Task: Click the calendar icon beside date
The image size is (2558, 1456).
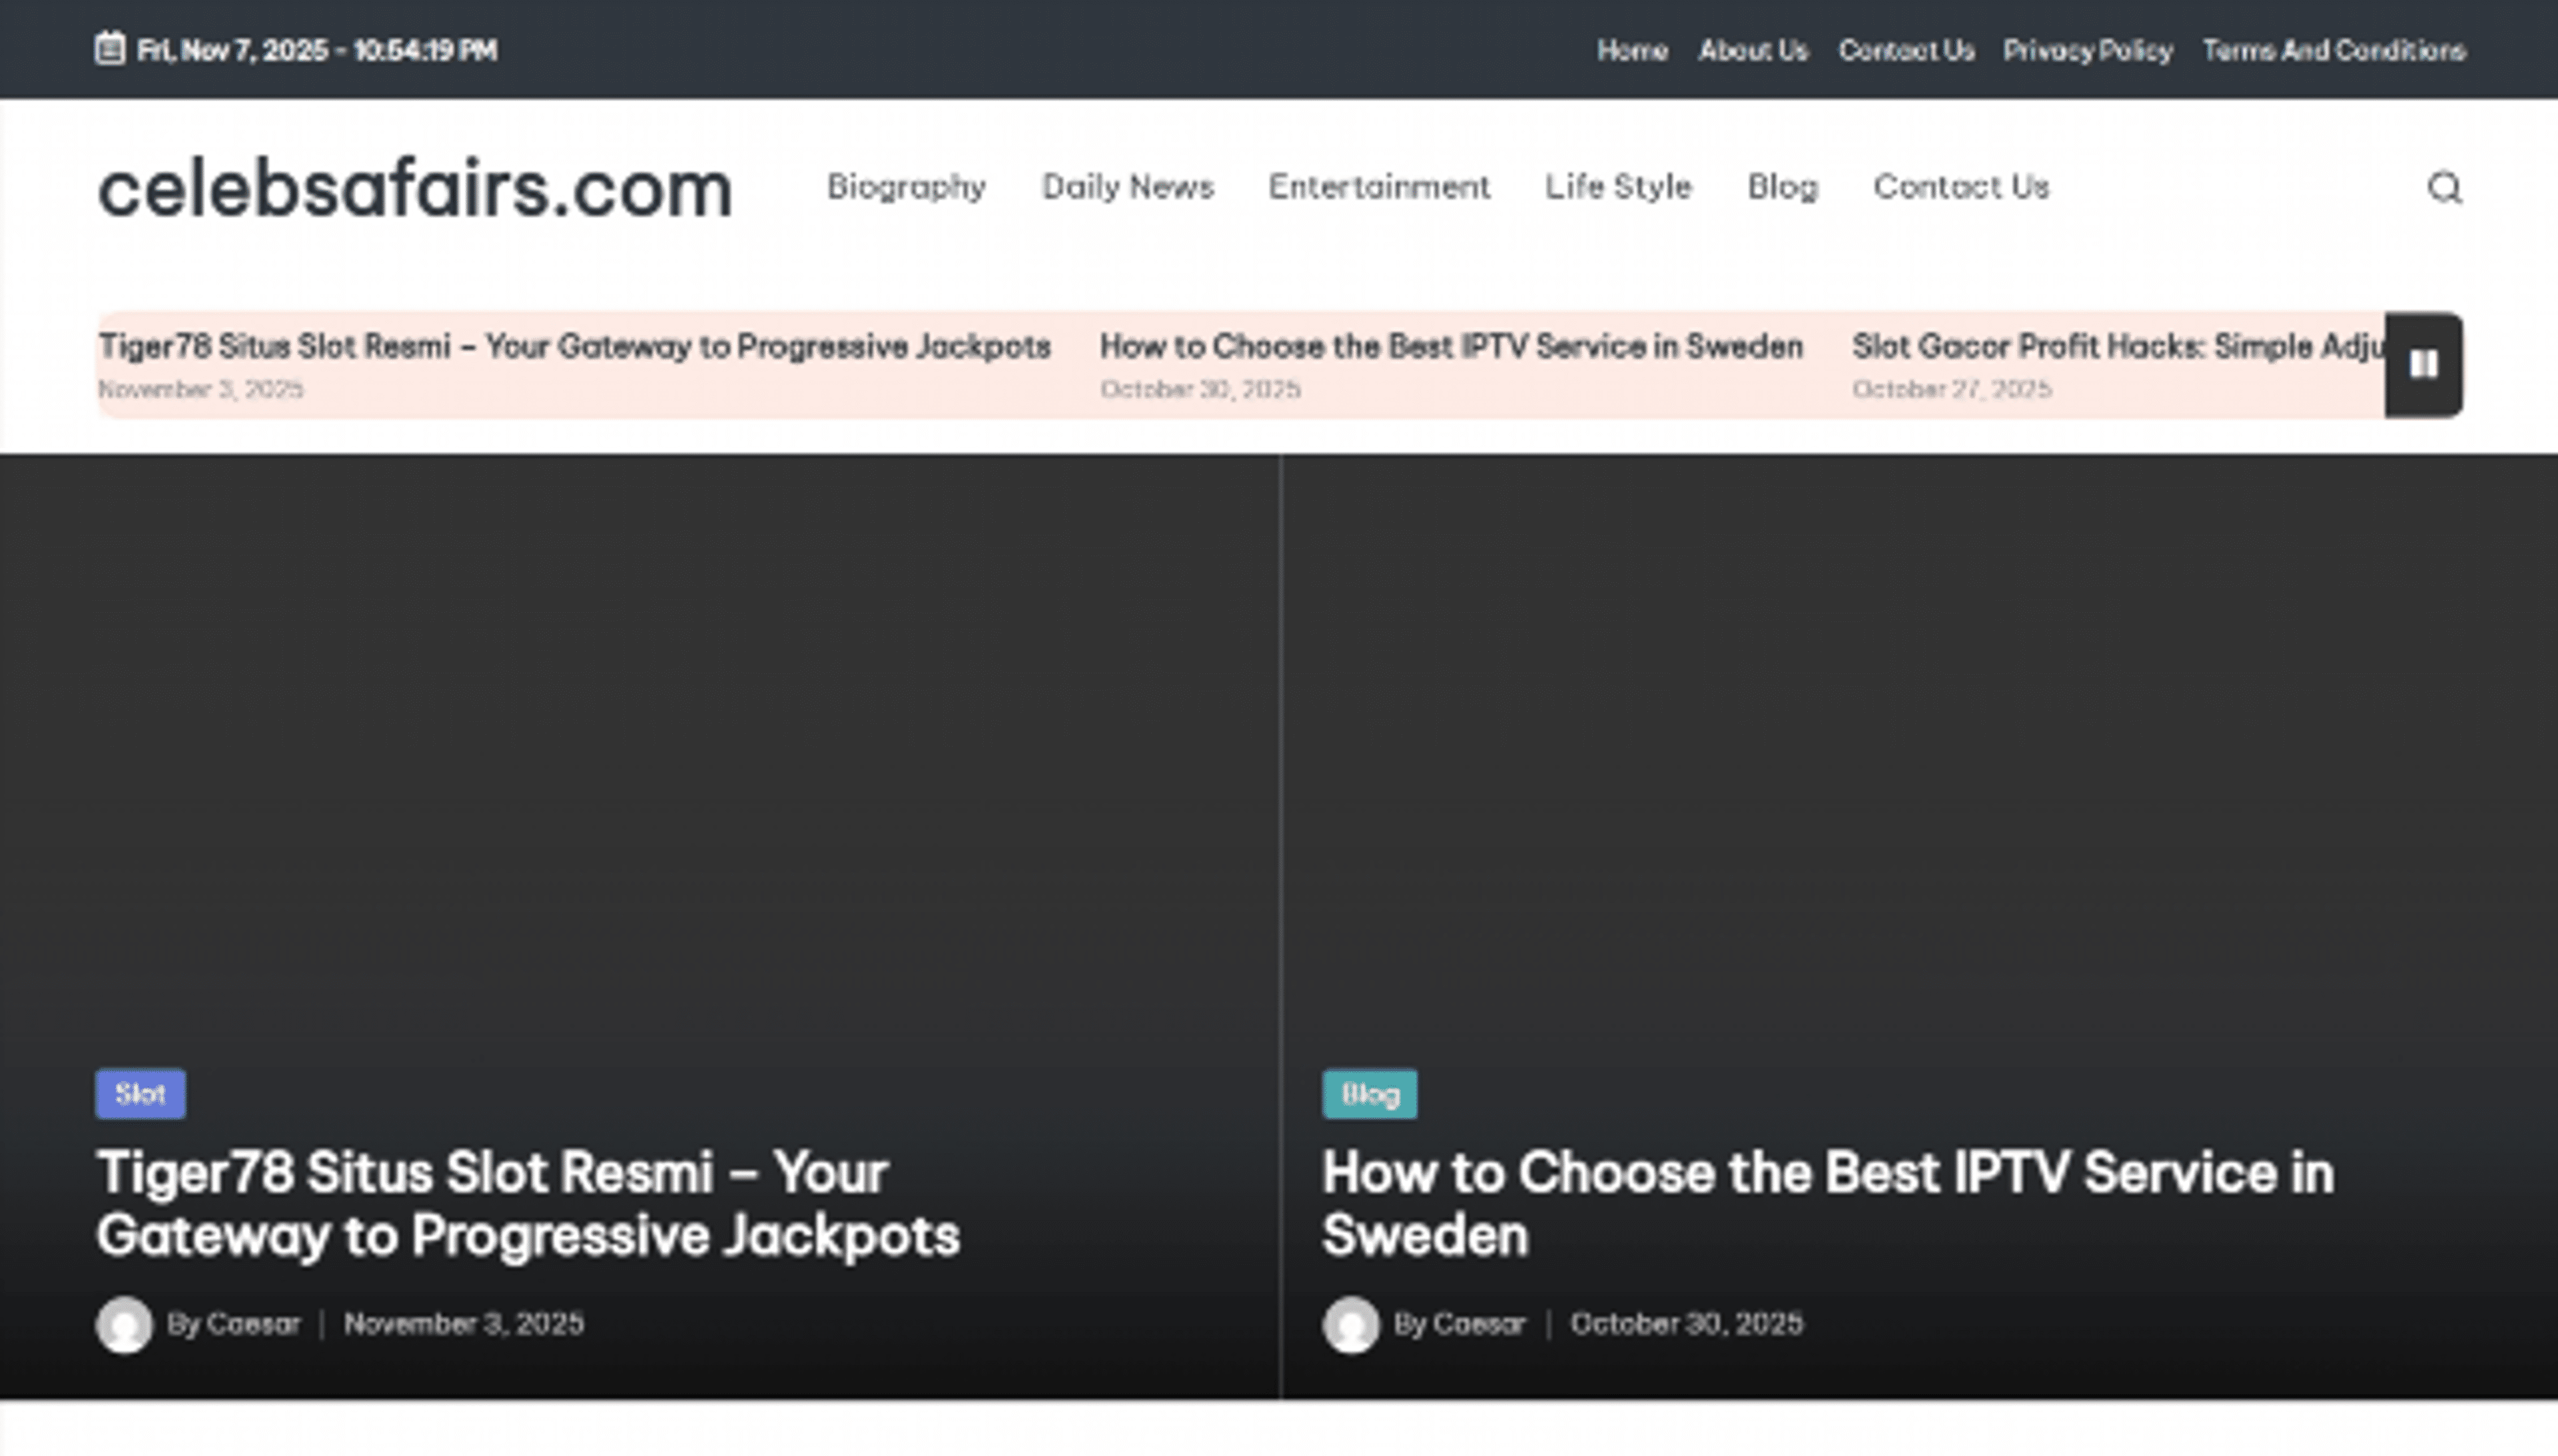Action: coord(110,49)
